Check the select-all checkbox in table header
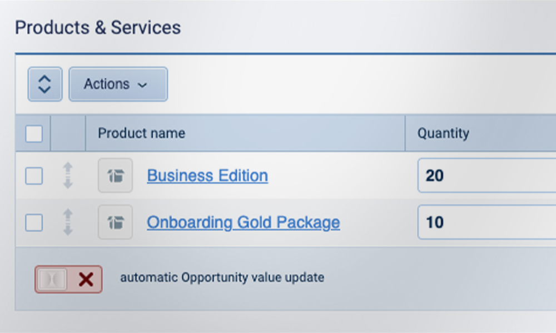 (x=34, y=133)
